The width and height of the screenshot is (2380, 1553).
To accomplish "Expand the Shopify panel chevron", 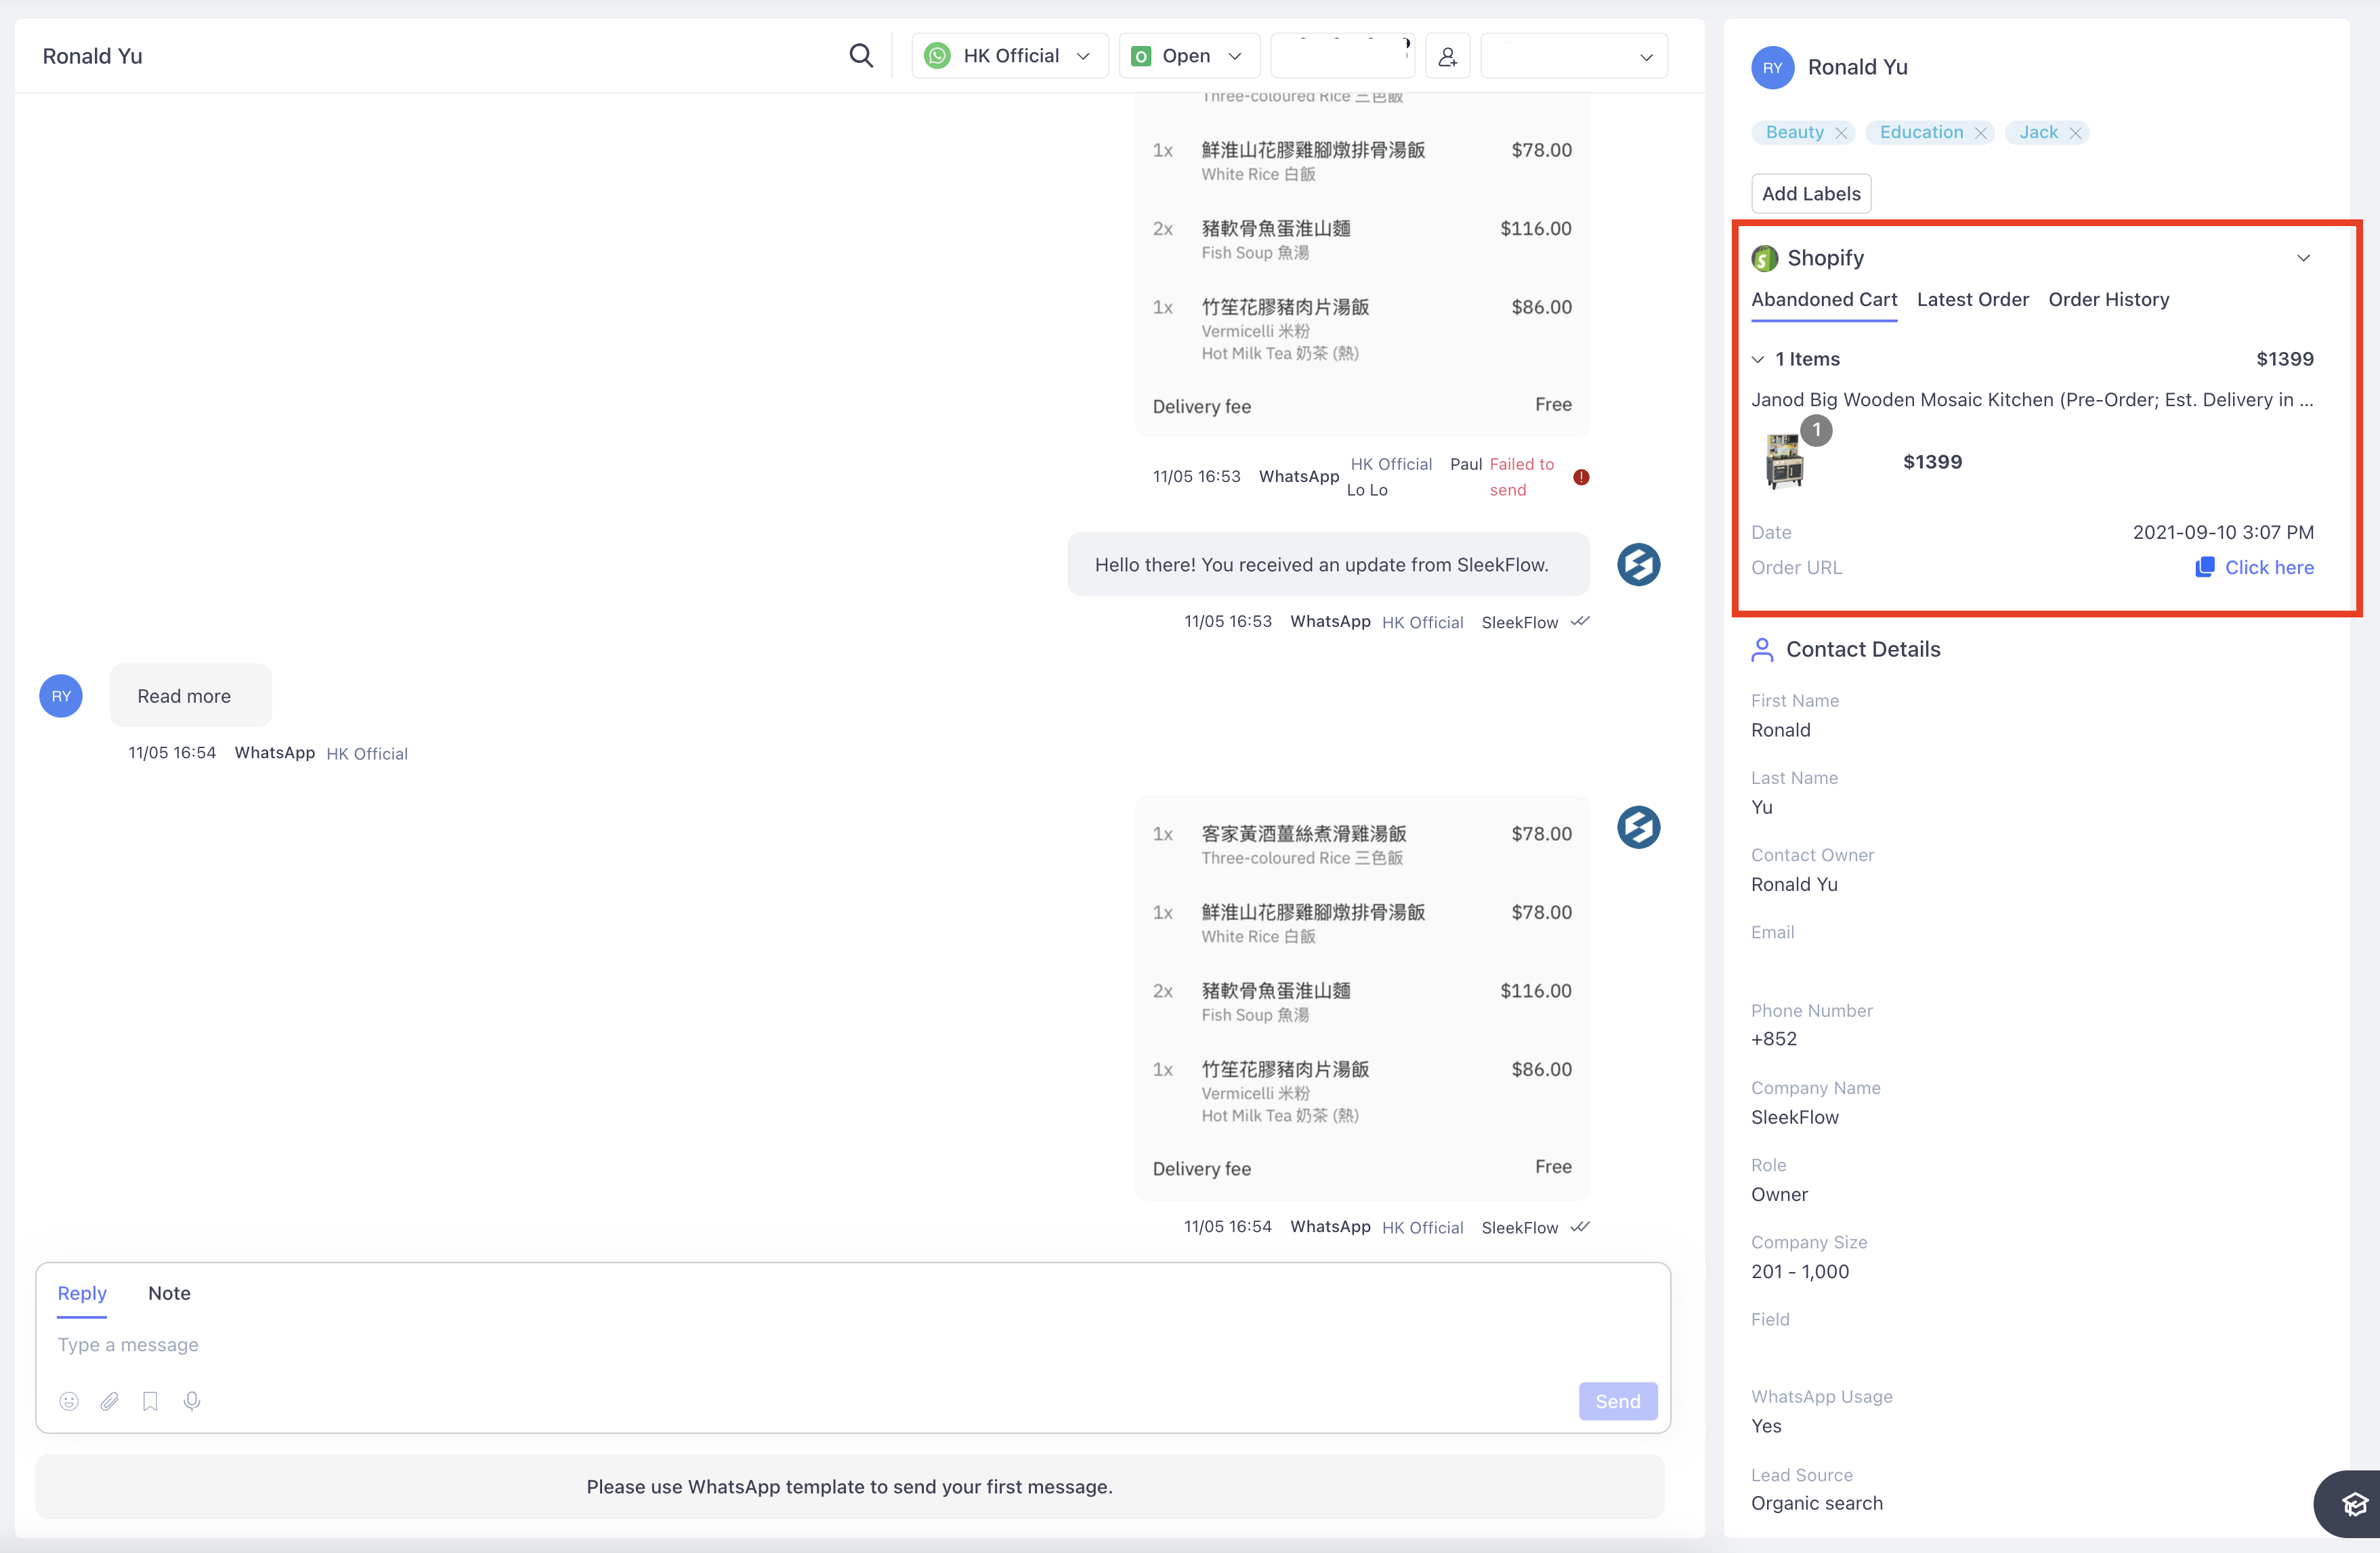I will coord(2303,257).
